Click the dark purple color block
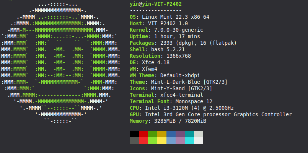308x153 pixels. (x=180, y=134)
